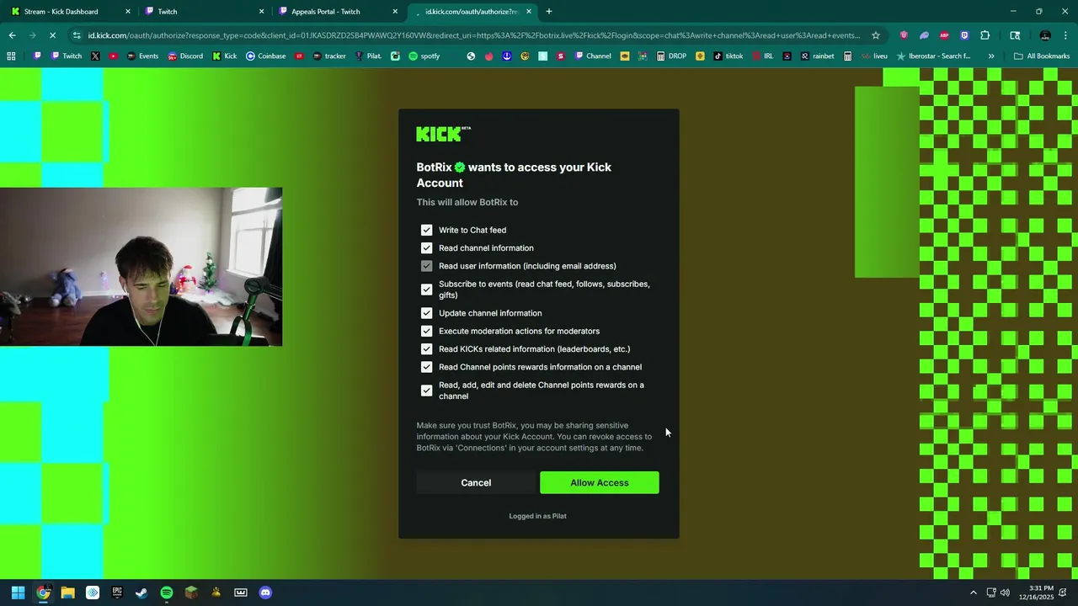Screen dimensions: 1078x606
Task: Open the Pilat. bookmark
Action: (368, 56)
